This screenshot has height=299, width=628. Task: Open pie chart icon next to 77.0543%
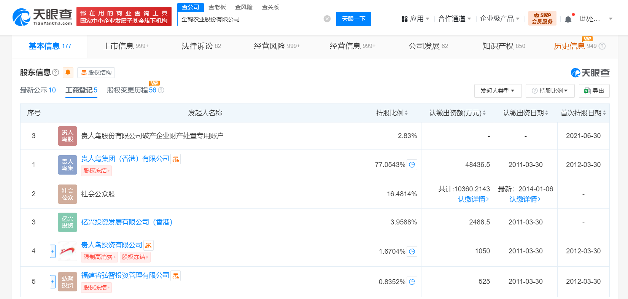(412, 165)
